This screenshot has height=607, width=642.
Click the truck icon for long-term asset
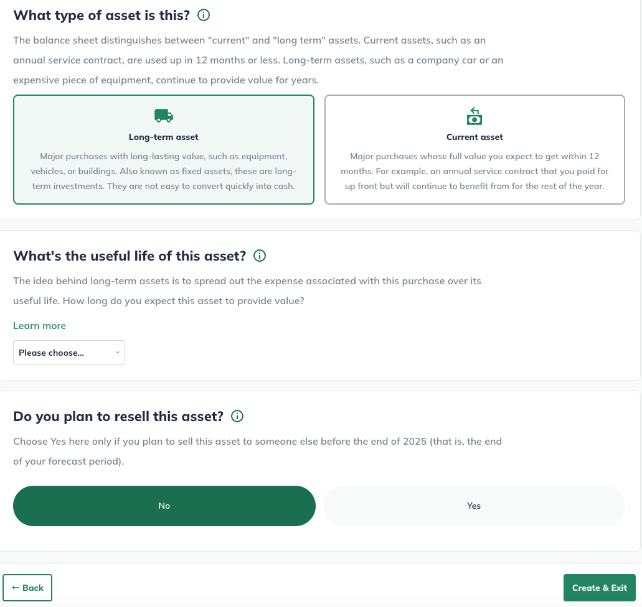pos(164,116)
